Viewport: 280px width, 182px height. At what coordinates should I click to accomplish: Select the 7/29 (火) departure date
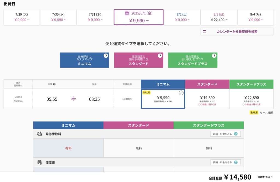point(22,17)
